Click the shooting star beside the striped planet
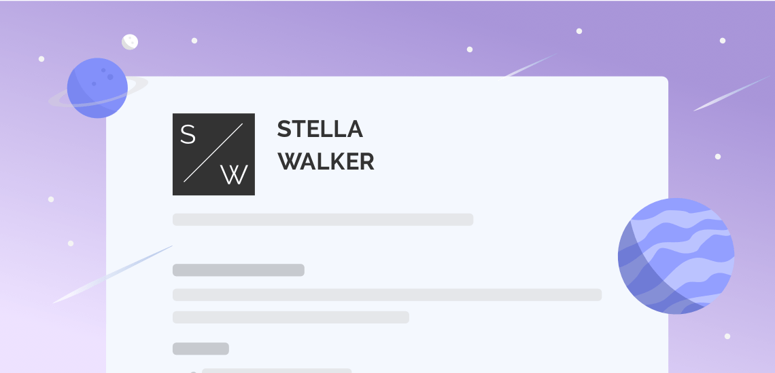The width and height of the screenshot is (775, 373). 732,94
